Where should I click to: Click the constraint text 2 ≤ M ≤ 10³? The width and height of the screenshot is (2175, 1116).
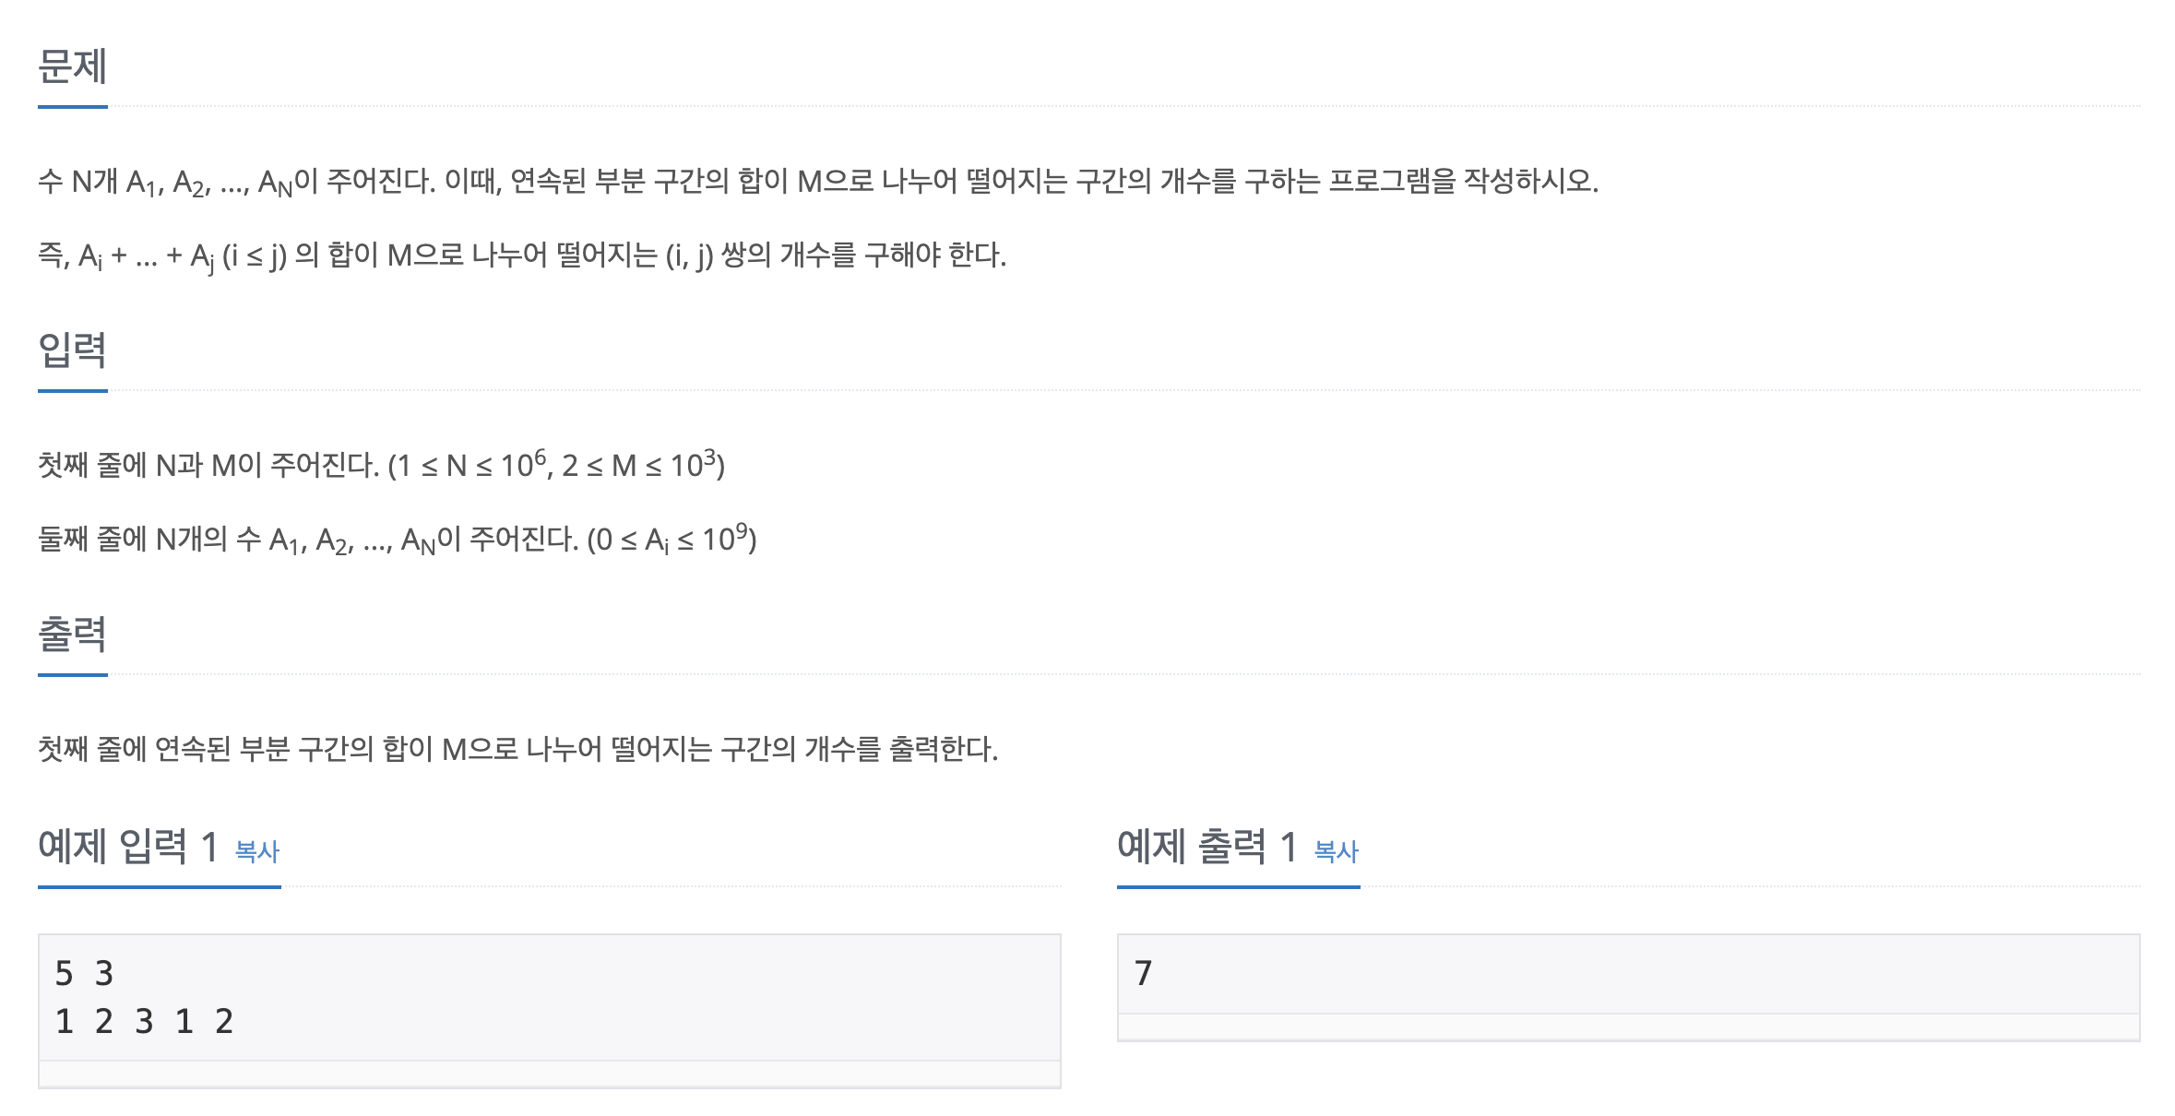click(639, 464)
